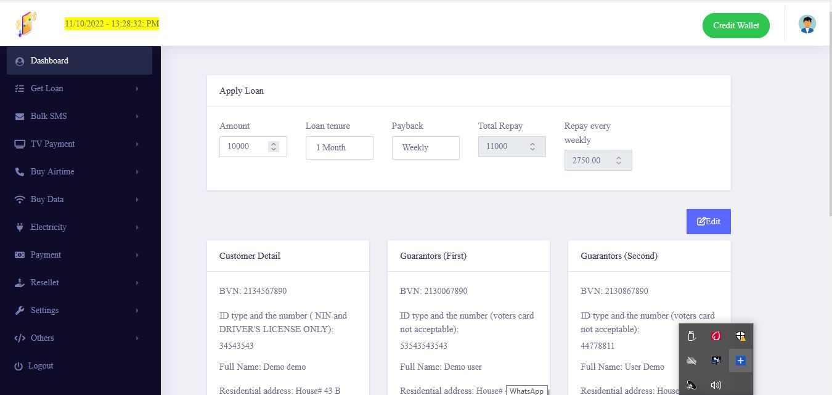832x395 pixels.
Task: Expand the Get Loan submenu arrow
Action: [137, 89]
